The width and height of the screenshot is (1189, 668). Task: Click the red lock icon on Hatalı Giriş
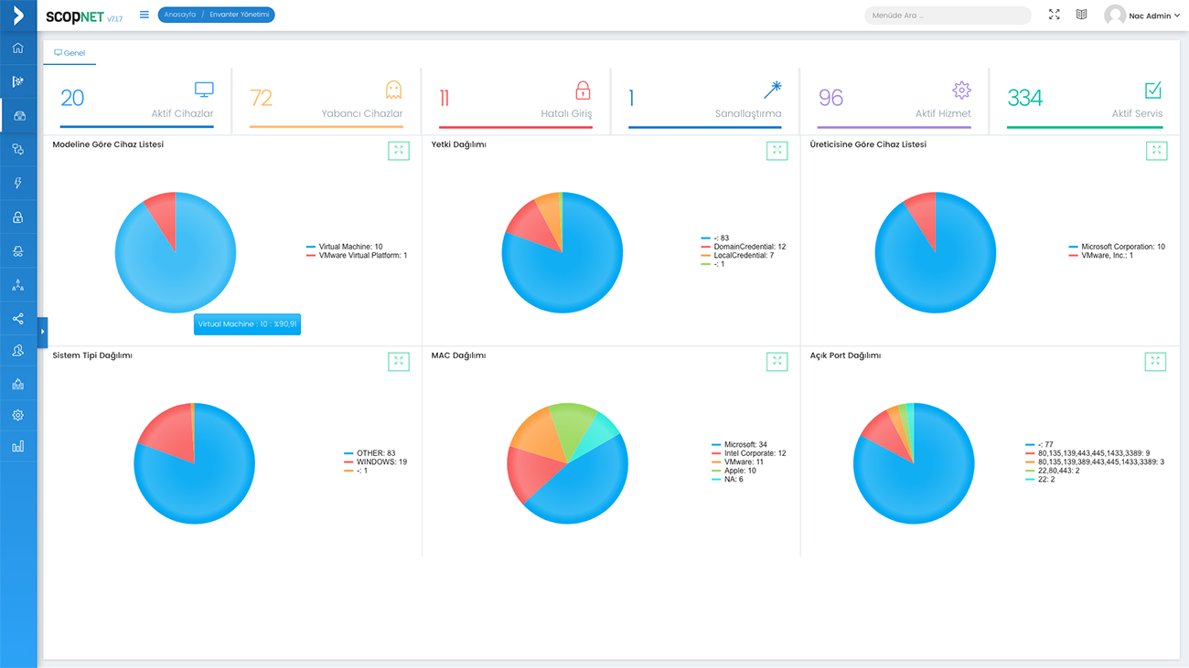tap(583, 90)
